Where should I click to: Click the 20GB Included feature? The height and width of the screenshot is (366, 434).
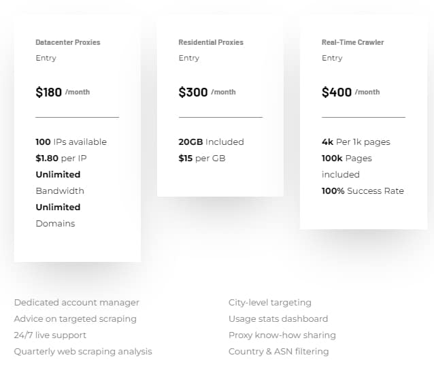[x=211, y=142]
